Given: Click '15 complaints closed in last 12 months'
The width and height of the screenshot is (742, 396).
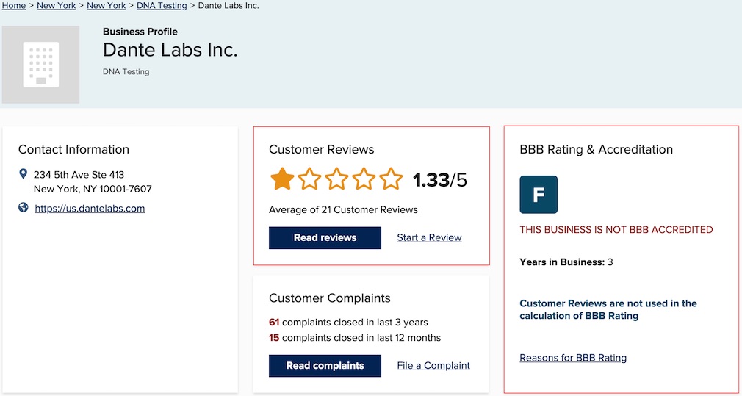Looking at the screenshot, I should point(355,338).
